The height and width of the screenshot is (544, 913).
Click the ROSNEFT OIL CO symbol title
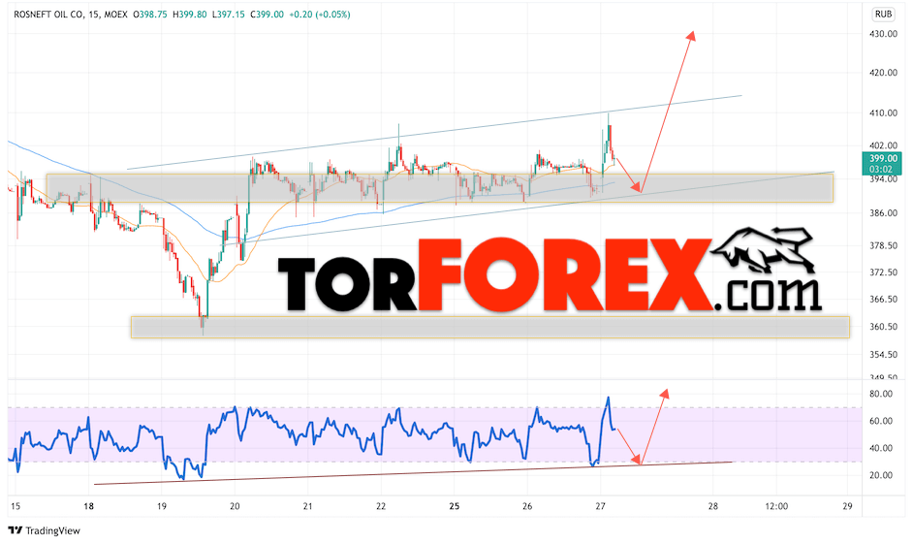click(x=48, y=15)
